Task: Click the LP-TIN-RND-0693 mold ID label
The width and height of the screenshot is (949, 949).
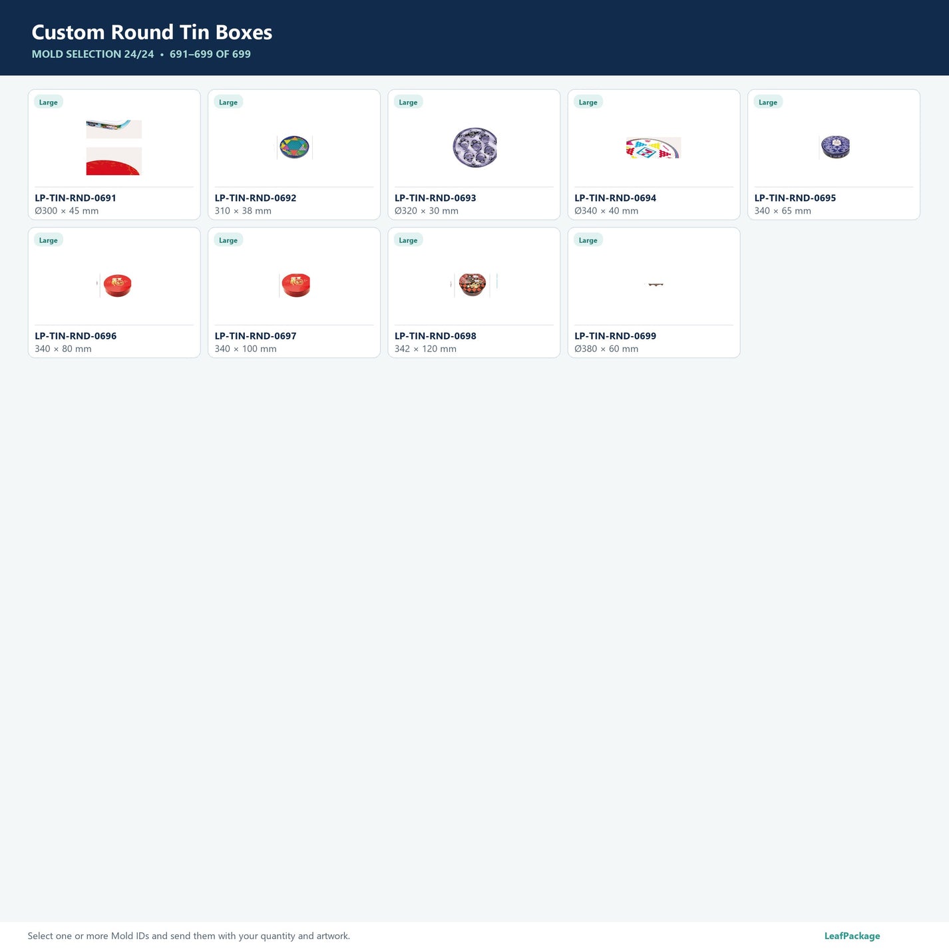Action: coord(435,198)
